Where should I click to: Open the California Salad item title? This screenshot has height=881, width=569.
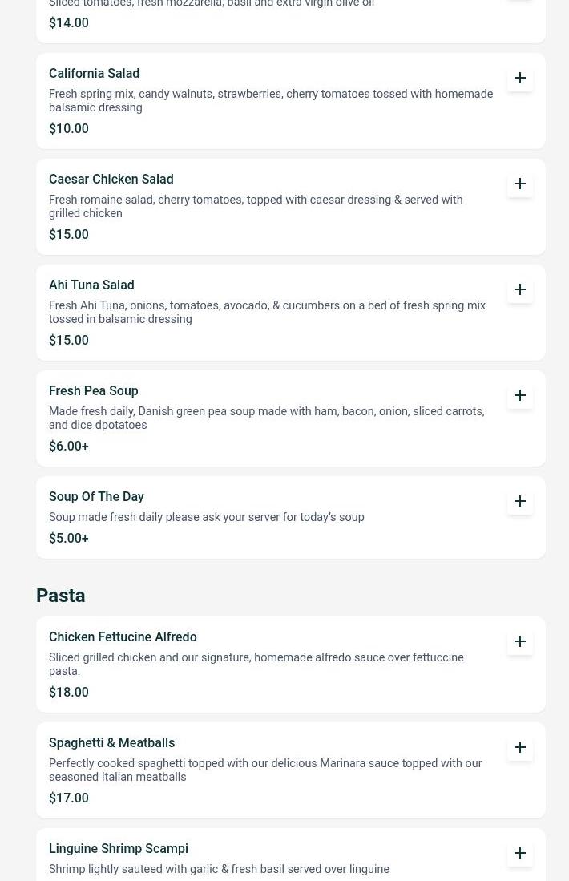coord(94,73)
